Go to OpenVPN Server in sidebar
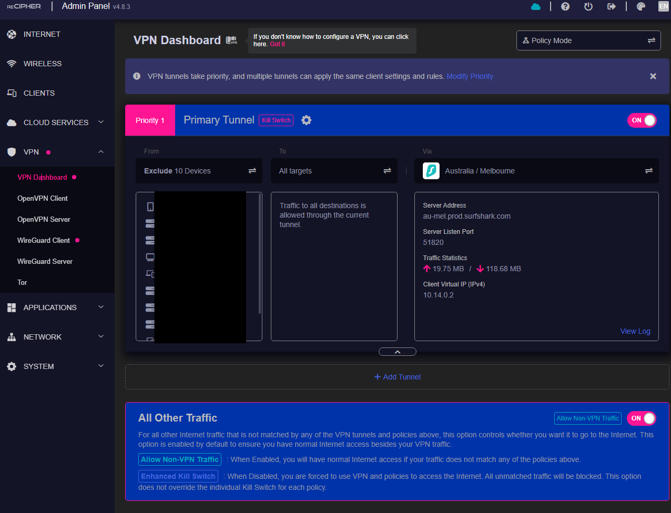The image size is (671, 513). [44, 219]
